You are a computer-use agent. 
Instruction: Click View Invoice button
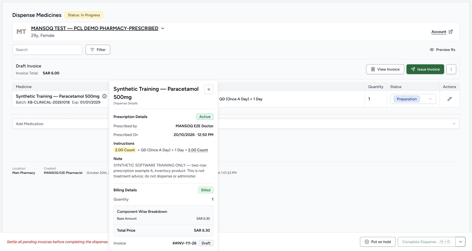[x=385, y=69]
